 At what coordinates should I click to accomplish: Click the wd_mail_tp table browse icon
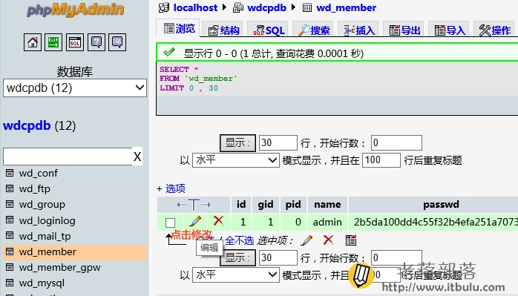coord(10,236)
